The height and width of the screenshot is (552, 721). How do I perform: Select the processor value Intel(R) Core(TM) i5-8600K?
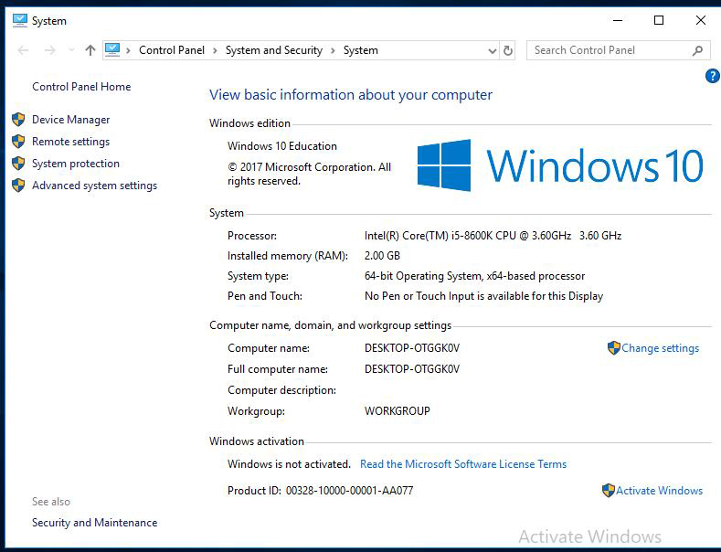pyautogui.click(x=493, y=236)
